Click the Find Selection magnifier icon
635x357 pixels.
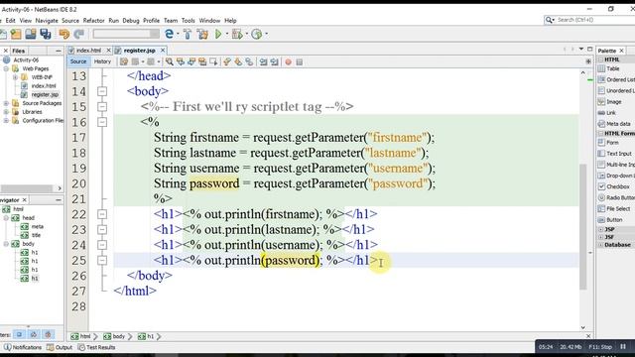point(170,61)
